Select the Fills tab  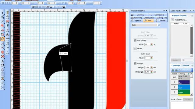click(148, 21)
